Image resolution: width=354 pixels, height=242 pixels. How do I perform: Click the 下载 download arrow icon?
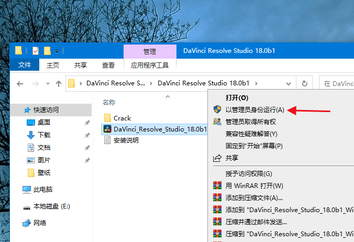(31, 135)
